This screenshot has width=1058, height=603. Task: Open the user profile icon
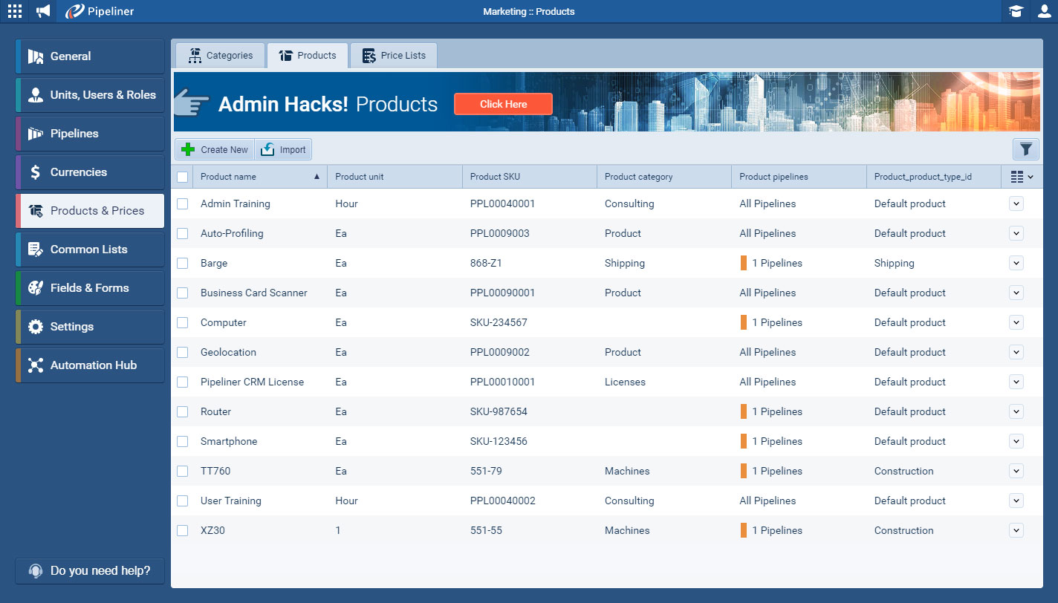click(x=1043, y=11)
